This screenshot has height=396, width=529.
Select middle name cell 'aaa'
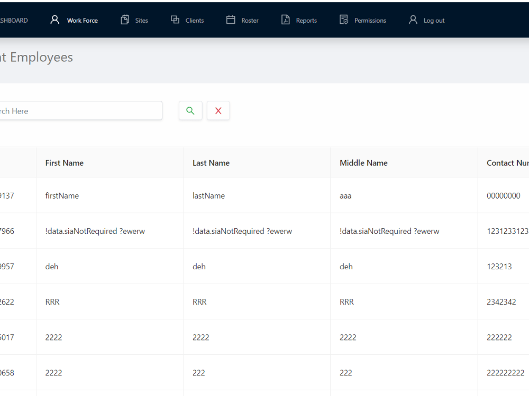tap(345, 196)
